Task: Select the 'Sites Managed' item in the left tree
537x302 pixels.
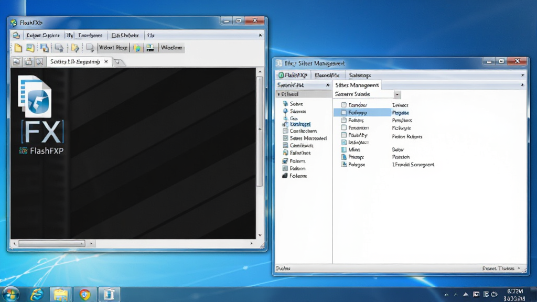Action: click(308, 138)
